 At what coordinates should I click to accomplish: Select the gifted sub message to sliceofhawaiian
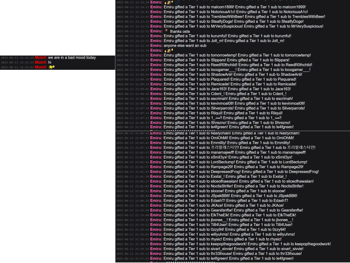coord(238,181)
